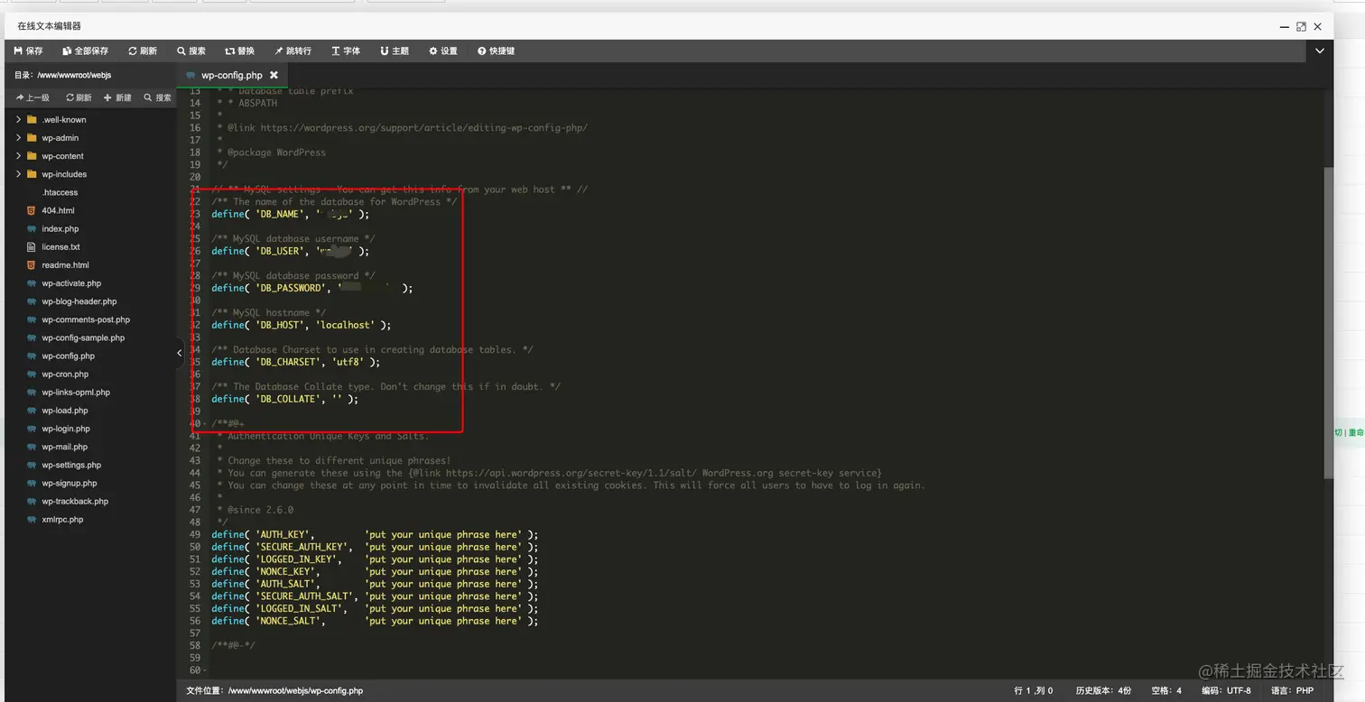
Task: Click the index.php PHP file icon
Action: [32, 229]
